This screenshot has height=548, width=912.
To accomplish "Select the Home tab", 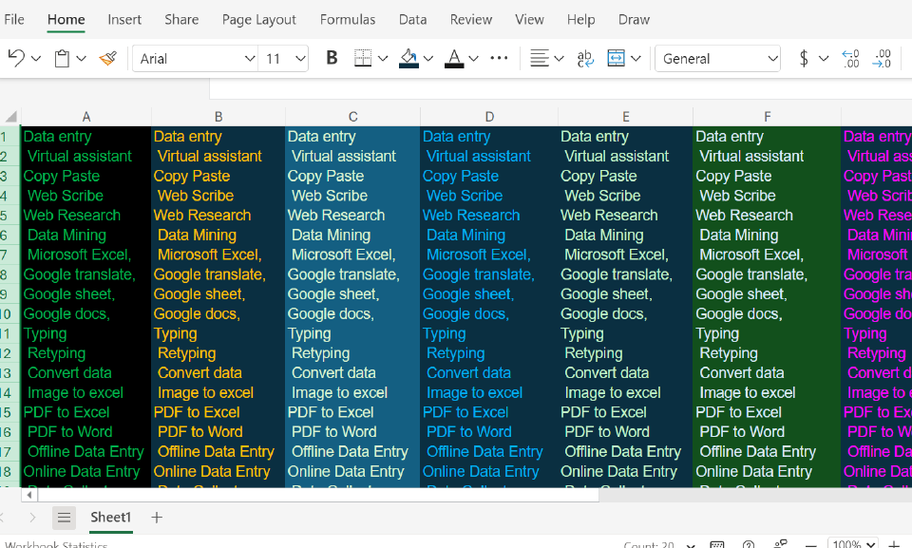I will click(66, 19).
